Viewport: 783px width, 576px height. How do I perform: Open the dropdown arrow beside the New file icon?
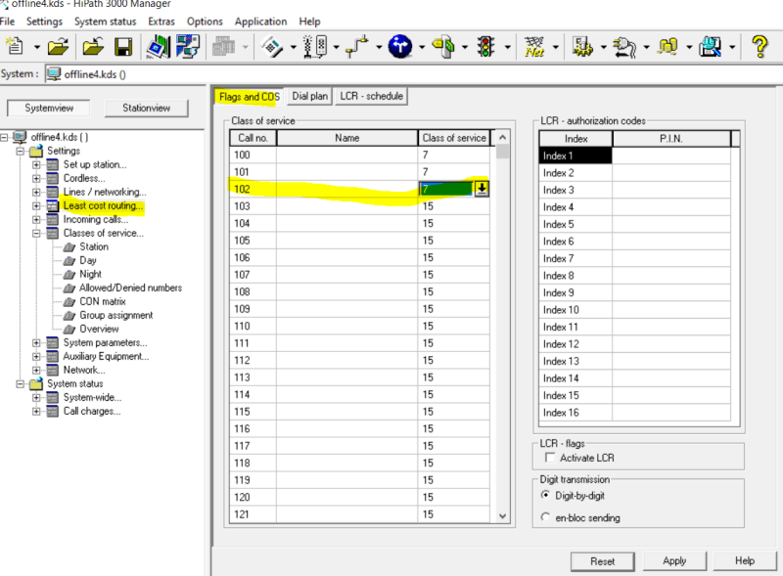pyautogui.click(x=37, y=47)
